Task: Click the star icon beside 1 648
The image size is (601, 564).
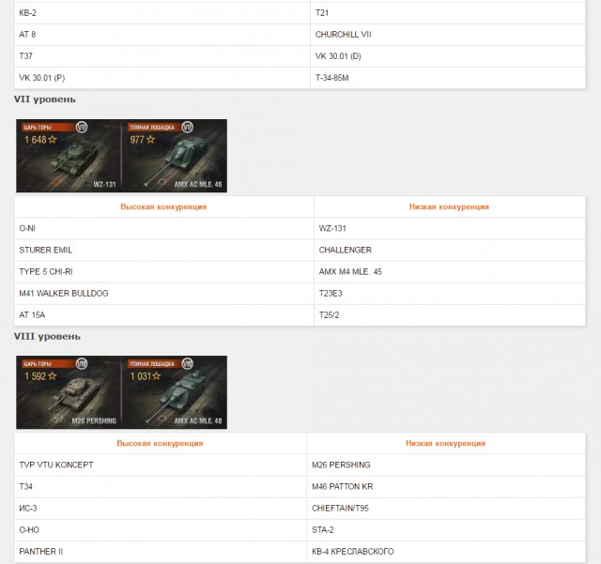Action: 53,140
